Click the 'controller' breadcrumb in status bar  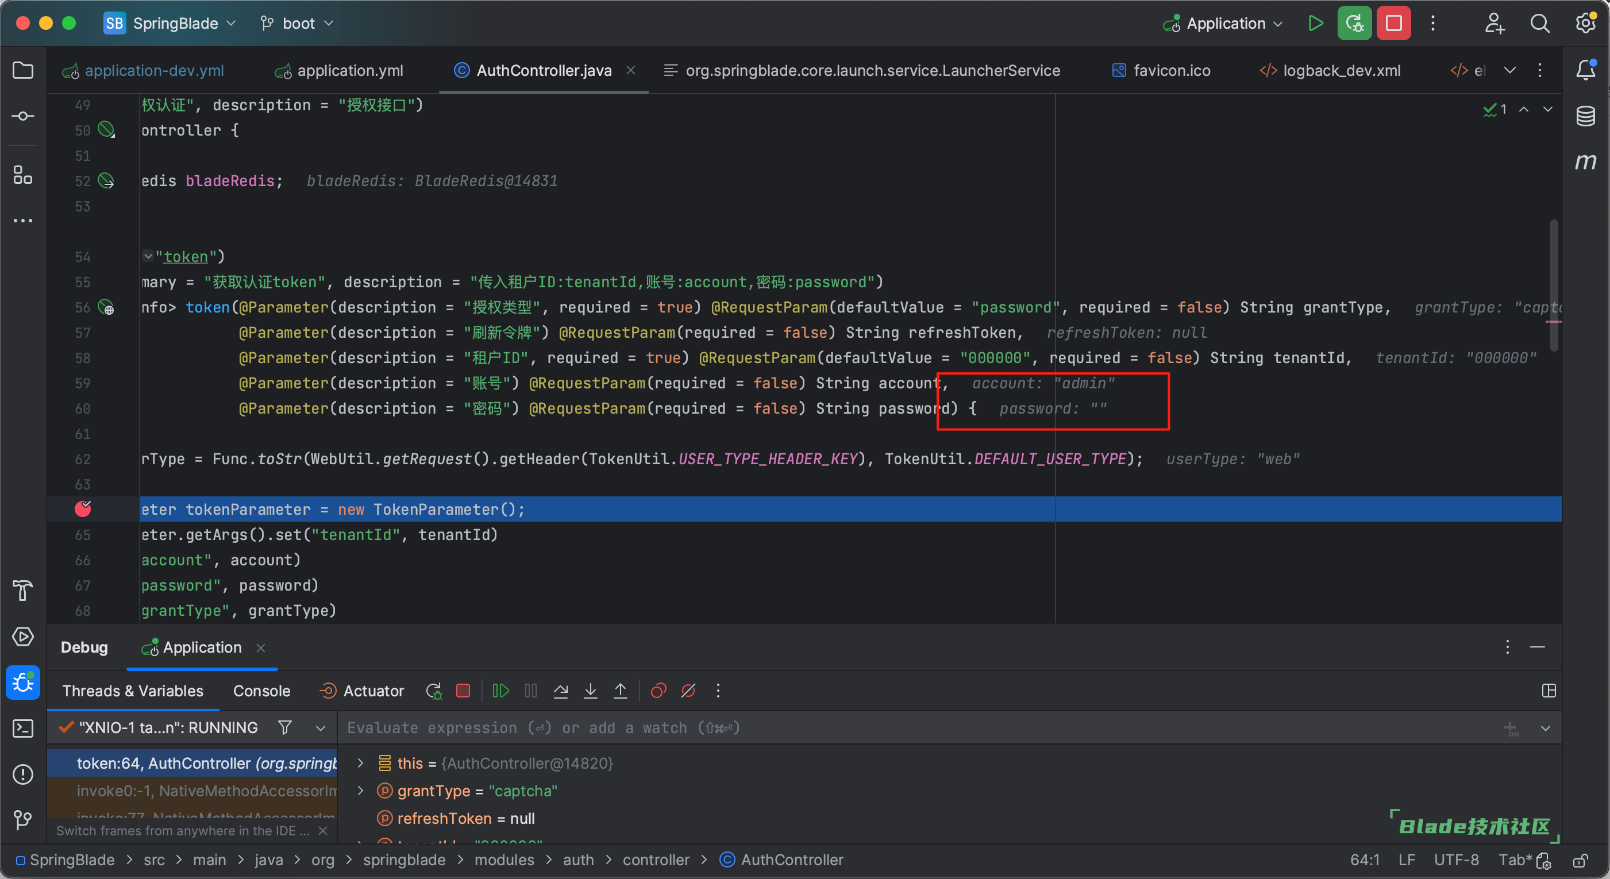click(656, 860)
